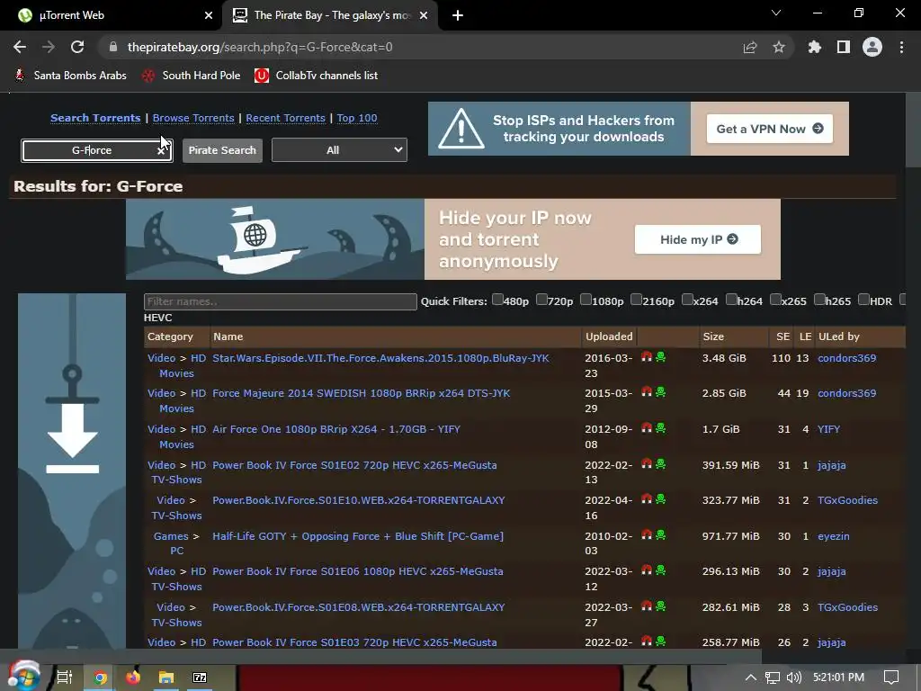Click magnet icon for Star Wars Force Awakens
The height and width of the screenshot is (691, 921).
click(647, 356)
